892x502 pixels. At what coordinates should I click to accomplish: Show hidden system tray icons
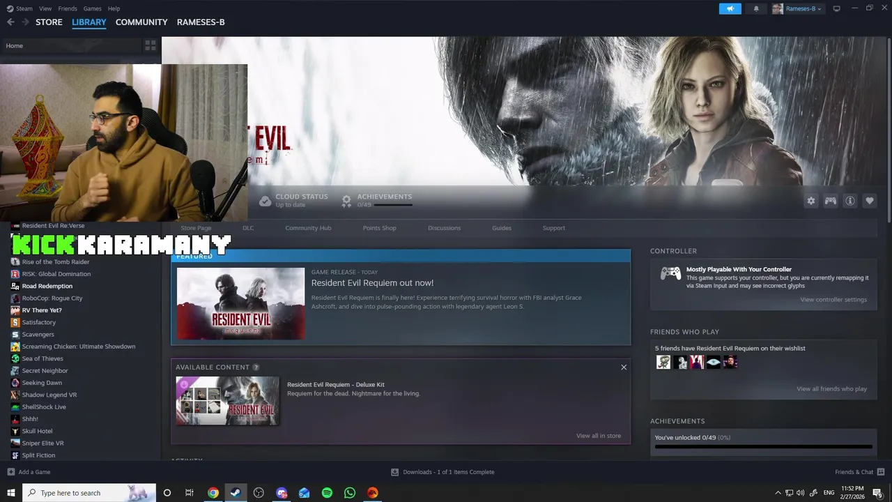778,493
